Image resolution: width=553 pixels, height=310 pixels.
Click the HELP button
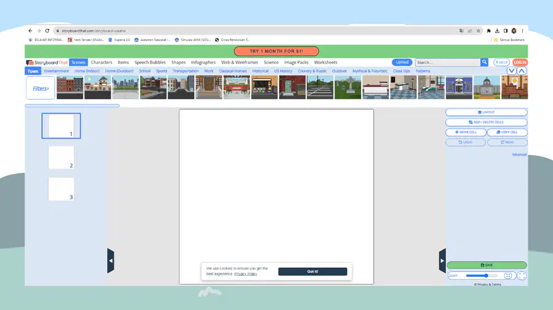[501, 62]
